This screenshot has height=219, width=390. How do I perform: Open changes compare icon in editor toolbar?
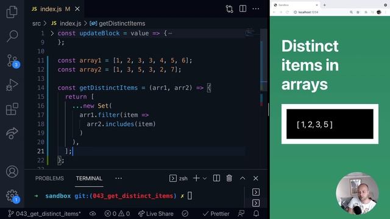pos(229,9)
